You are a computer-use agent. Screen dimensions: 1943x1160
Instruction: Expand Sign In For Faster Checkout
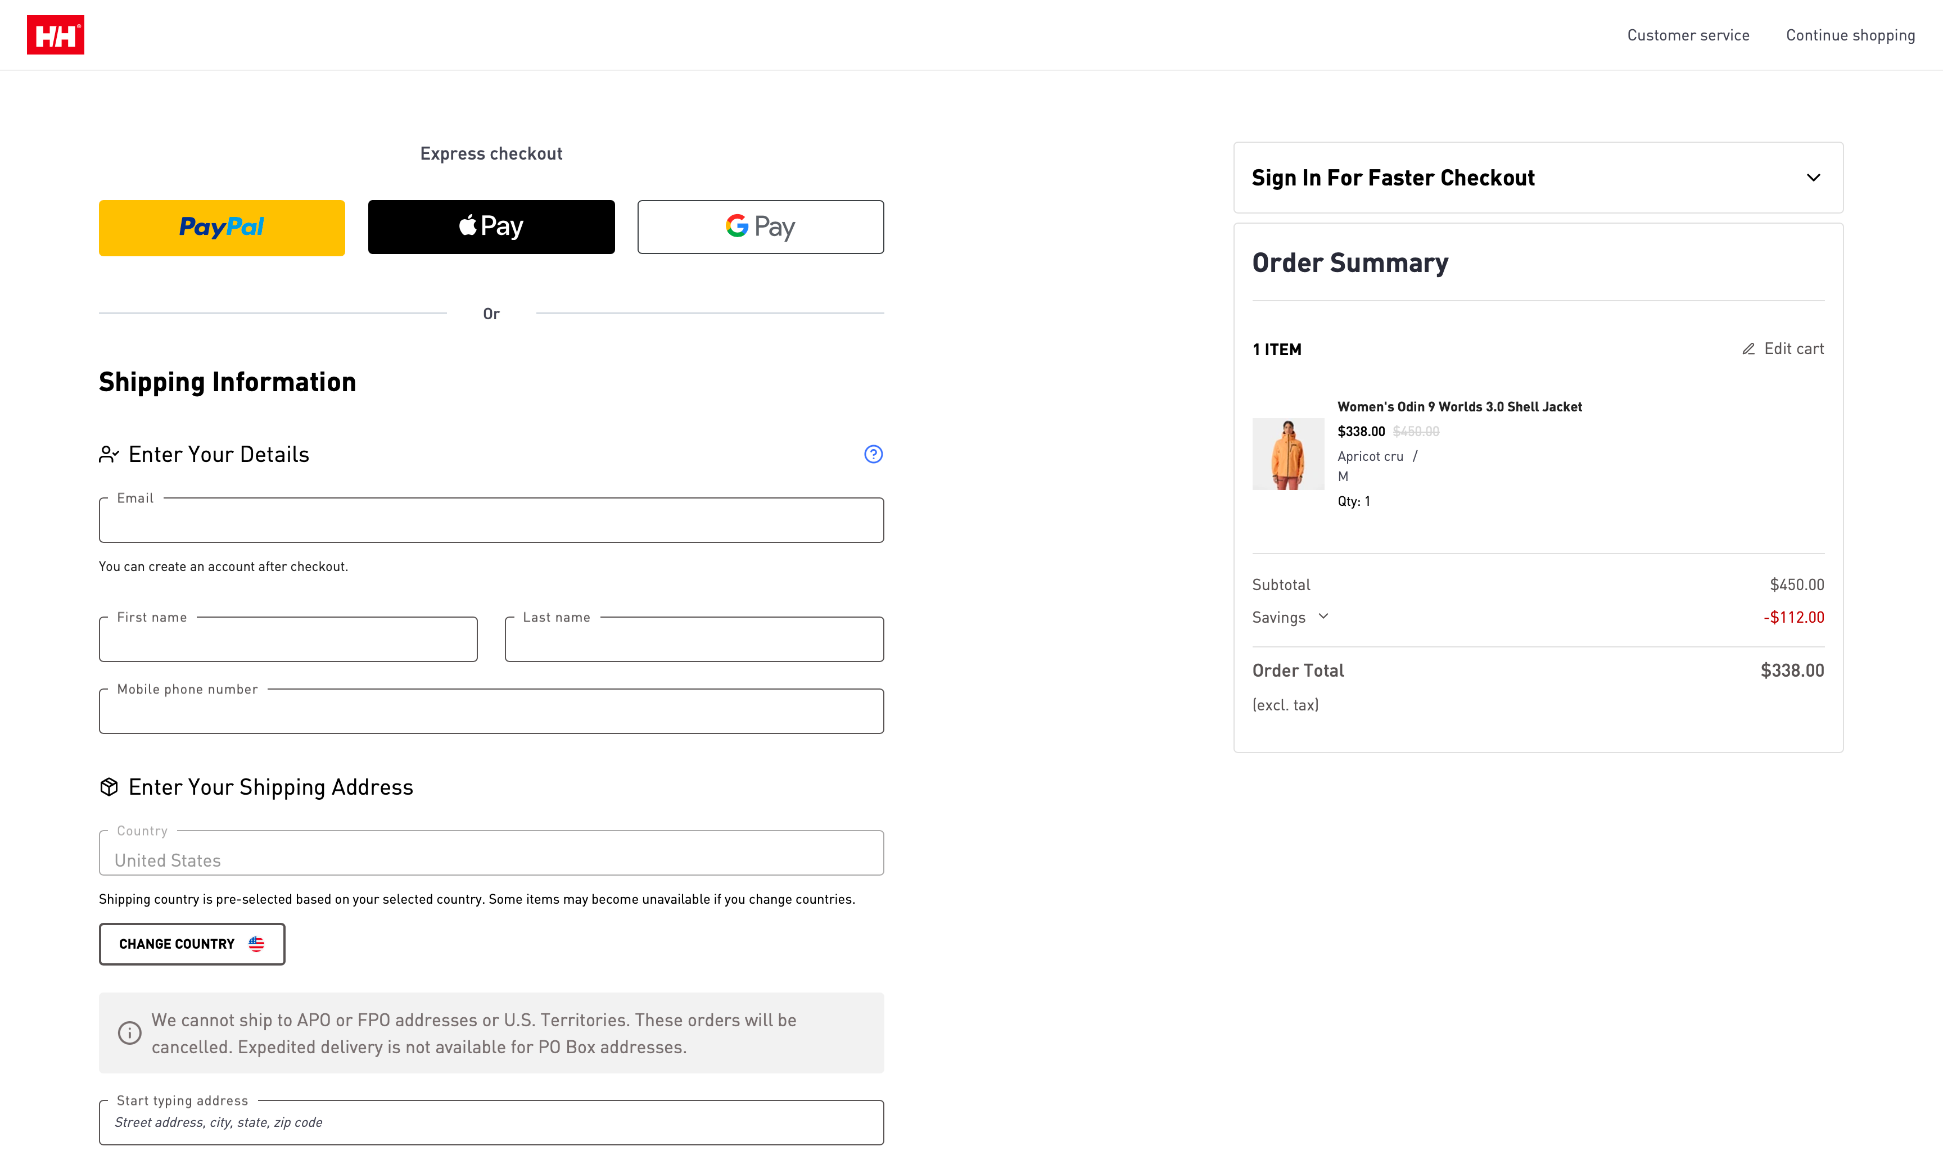pos(1813,178)
